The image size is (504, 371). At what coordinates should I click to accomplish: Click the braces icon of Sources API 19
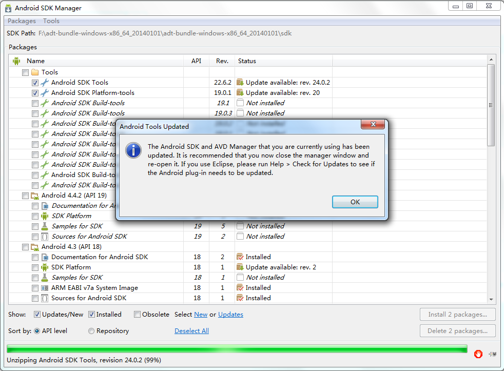point(45,237)
